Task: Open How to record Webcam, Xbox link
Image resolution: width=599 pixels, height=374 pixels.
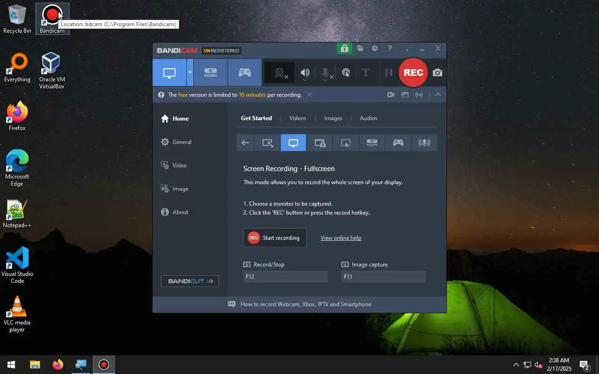Action: coord(306,304)
